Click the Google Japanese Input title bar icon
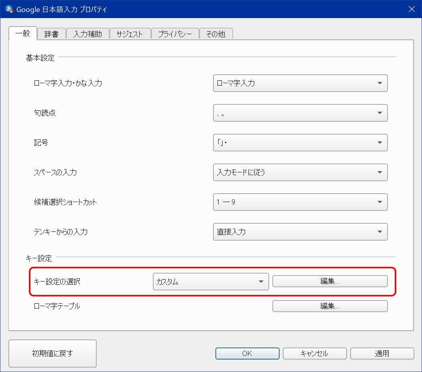Image resolution: width=422 pixels, height=372 pixels. click(9, 9)
